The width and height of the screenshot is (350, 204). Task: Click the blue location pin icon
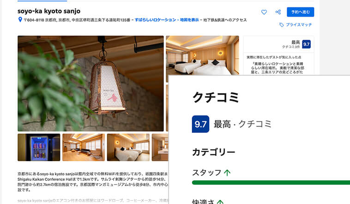pos(20,20)
